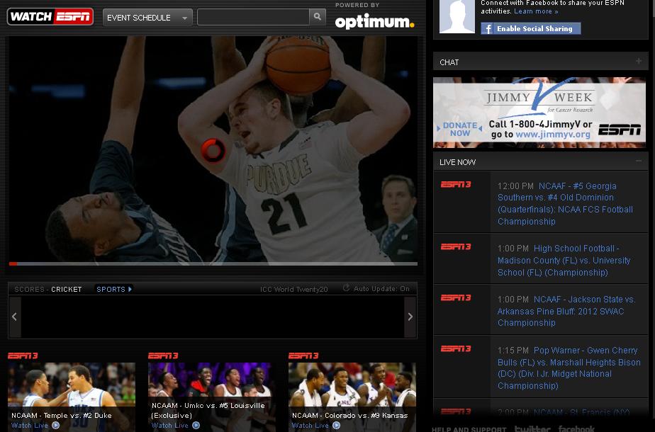This screenshot has width=655, height=432.
Task: Click Watch Live for Temple vs. Duke
Action: click(30, 426)
